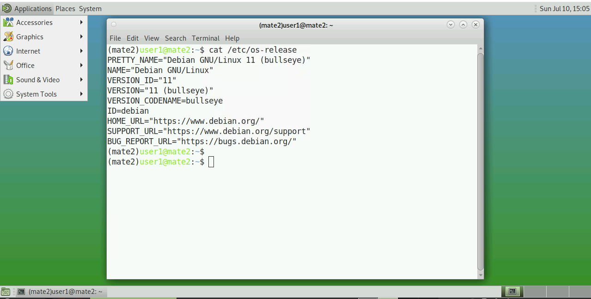The width and height of the screenshot is (591, 299).
Task: Click the Accessories category icon
Action: [8, 22]
